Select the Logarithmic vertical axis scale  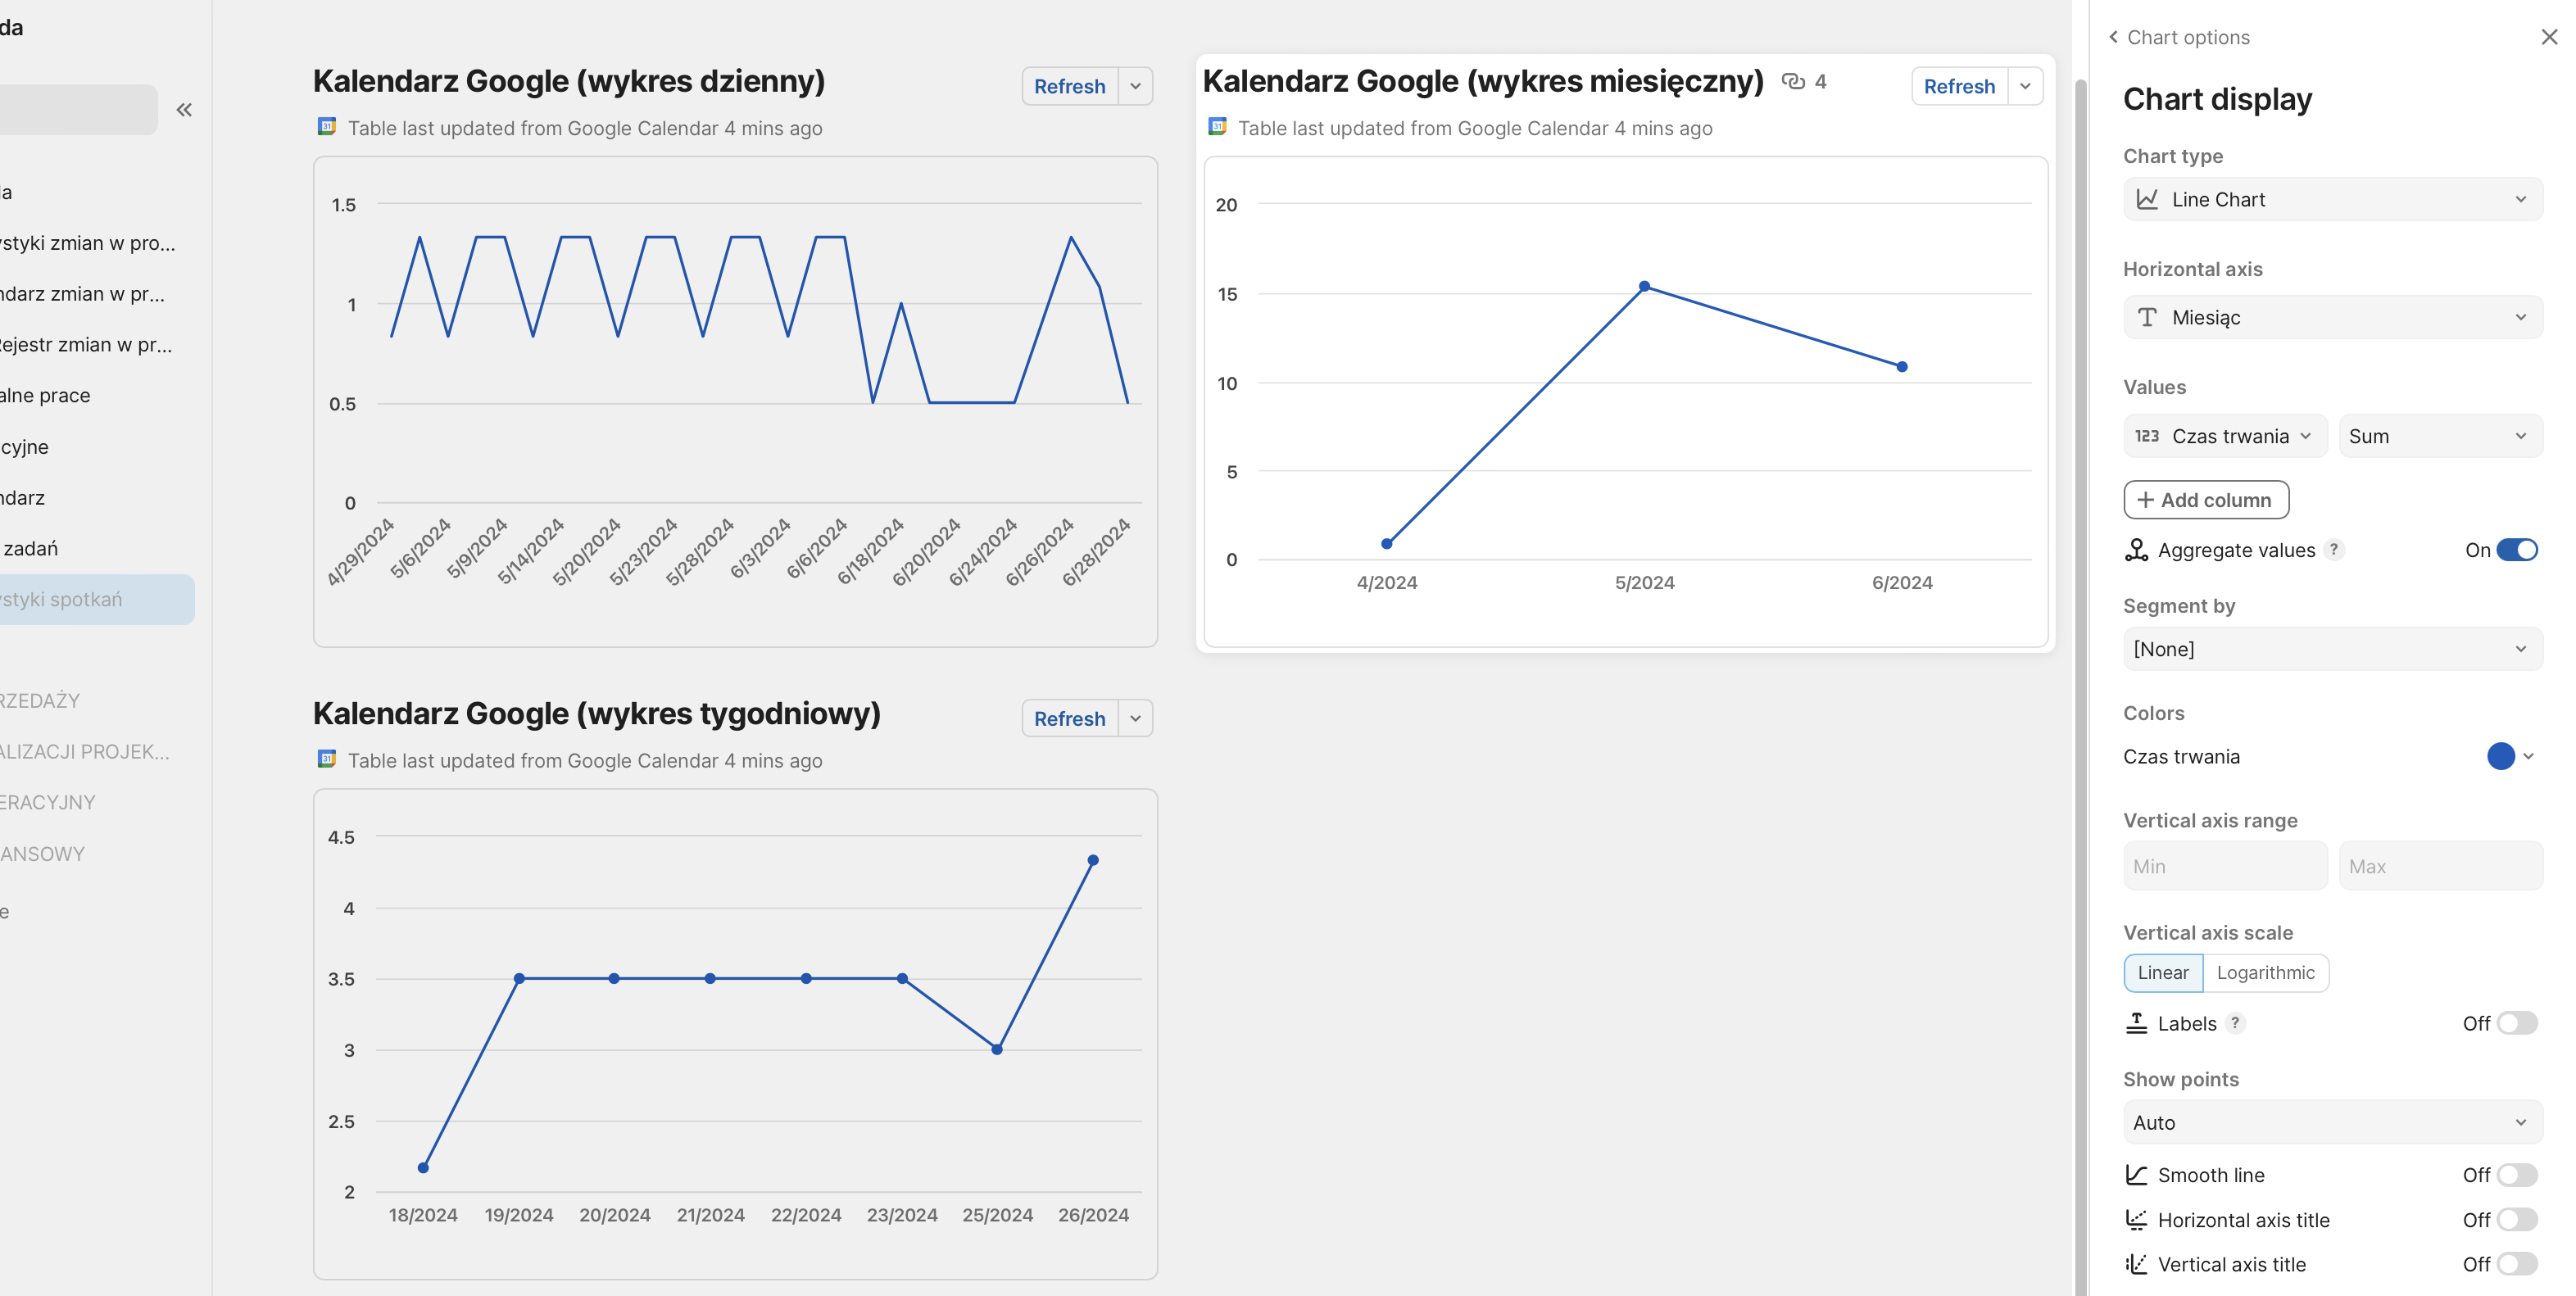coord(2265,973)
